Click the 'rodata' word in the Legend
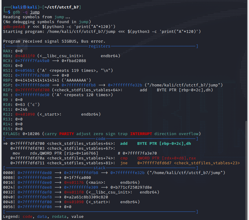This screenshot has width=249, height=220. 59,217
